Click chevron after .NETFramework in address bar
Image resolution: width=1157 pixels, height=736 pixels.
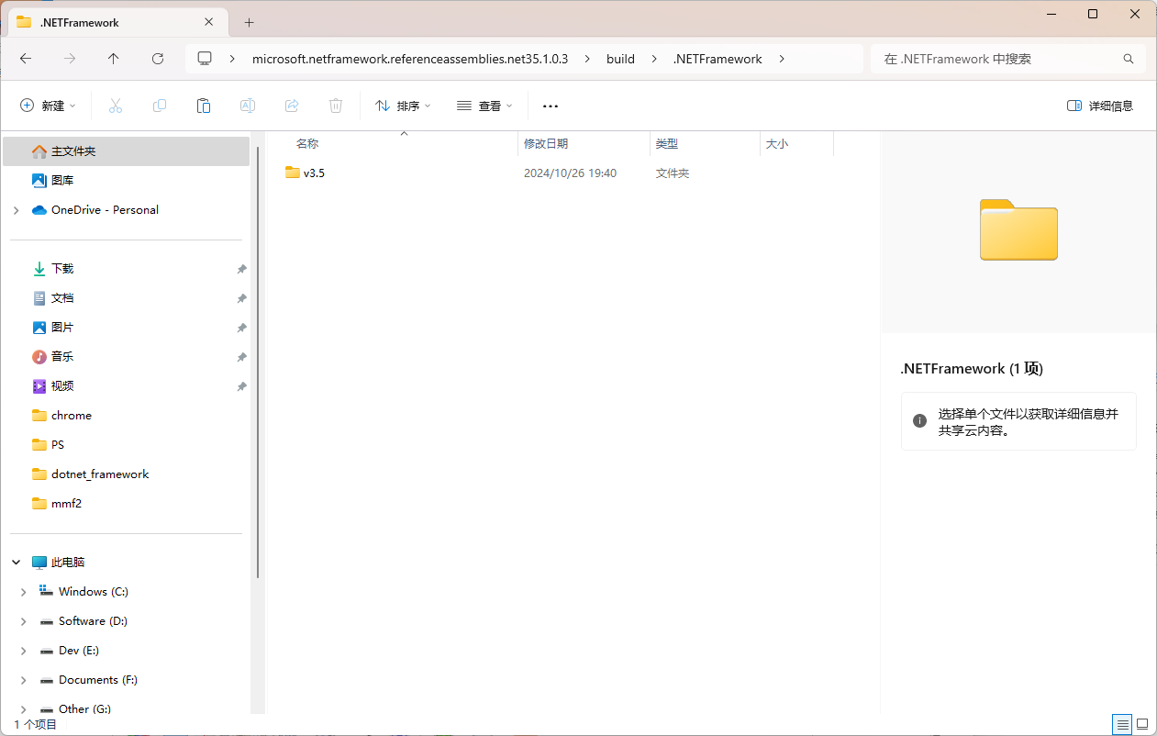coord(782,59)
